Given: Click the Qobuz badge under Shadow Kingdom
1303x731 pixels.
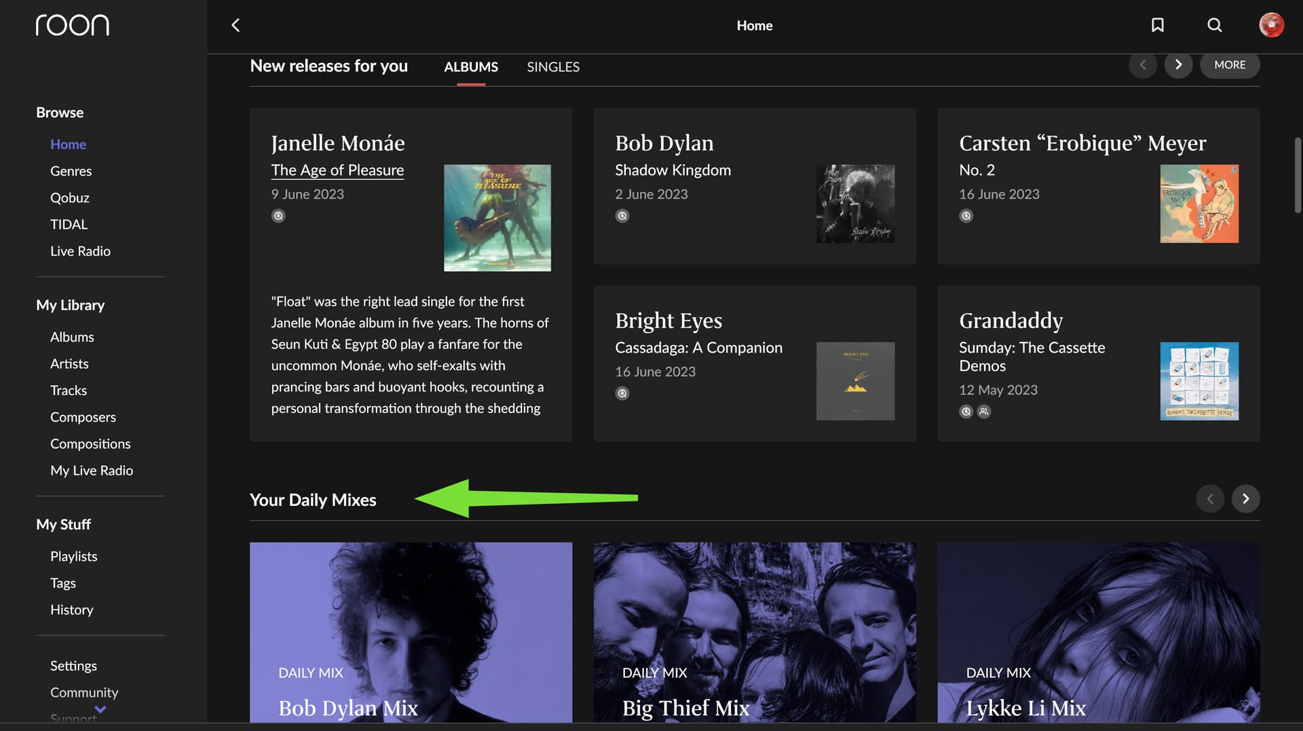Looking at the screenshot, I should [622, 216].
